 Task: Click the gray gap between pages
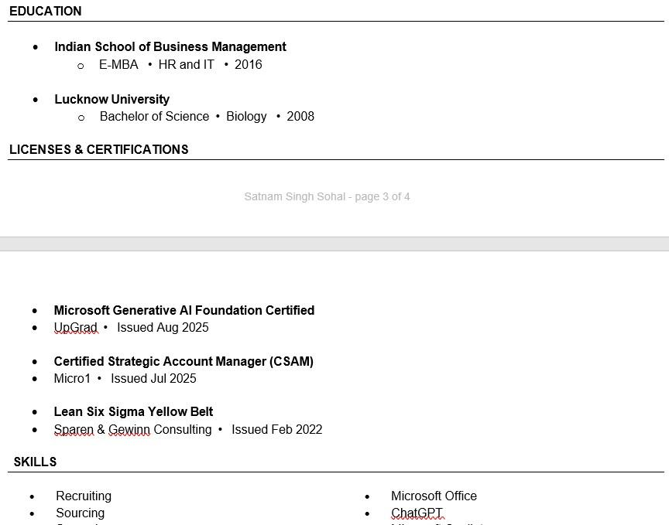pyautogui.click(x=334, y=244)
